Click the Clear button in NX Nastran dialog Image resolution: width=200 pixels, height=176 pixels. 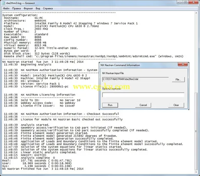[176, 105]
